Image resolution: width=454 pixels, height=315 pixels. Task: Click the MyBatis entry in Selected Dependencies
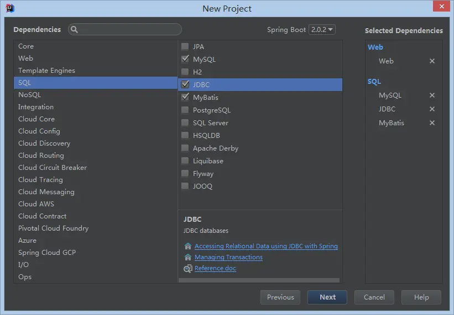391,123
